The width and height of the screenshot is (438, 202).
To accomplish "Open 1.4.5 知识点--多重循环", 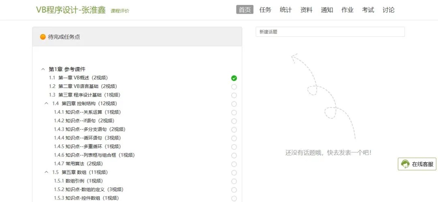I will tap(88, 147).
